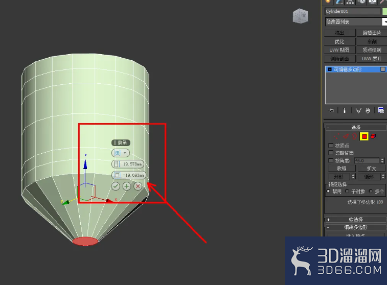
Task: Click the 选择了多边形 109 status text
Action: click(365, 202)
